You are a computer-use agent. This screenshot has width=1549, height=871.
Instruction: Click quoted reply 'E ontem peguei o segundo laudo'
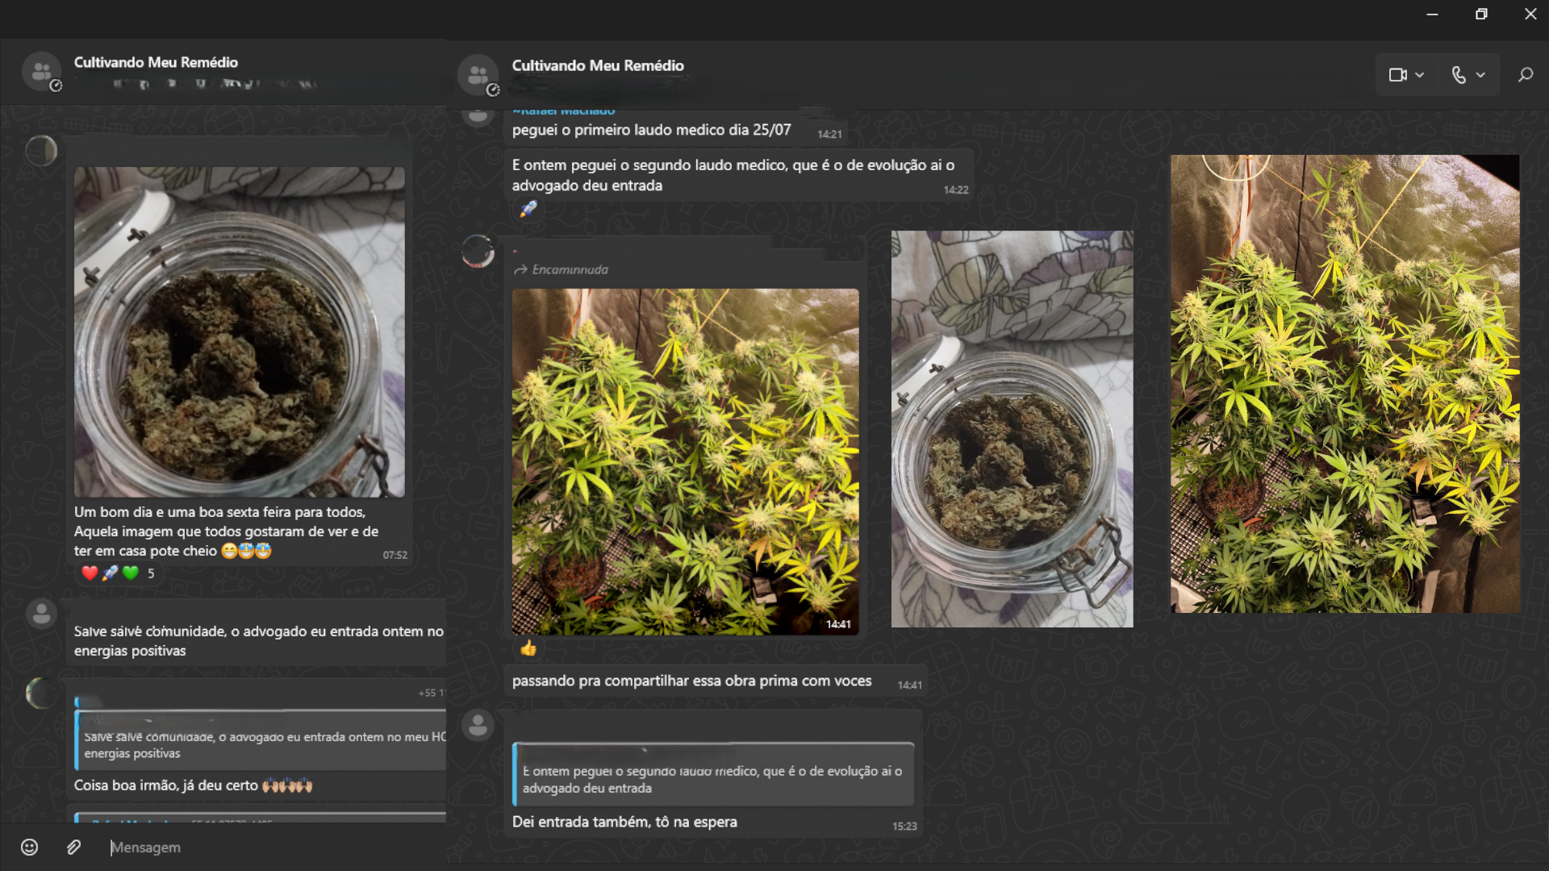(713, 776)
